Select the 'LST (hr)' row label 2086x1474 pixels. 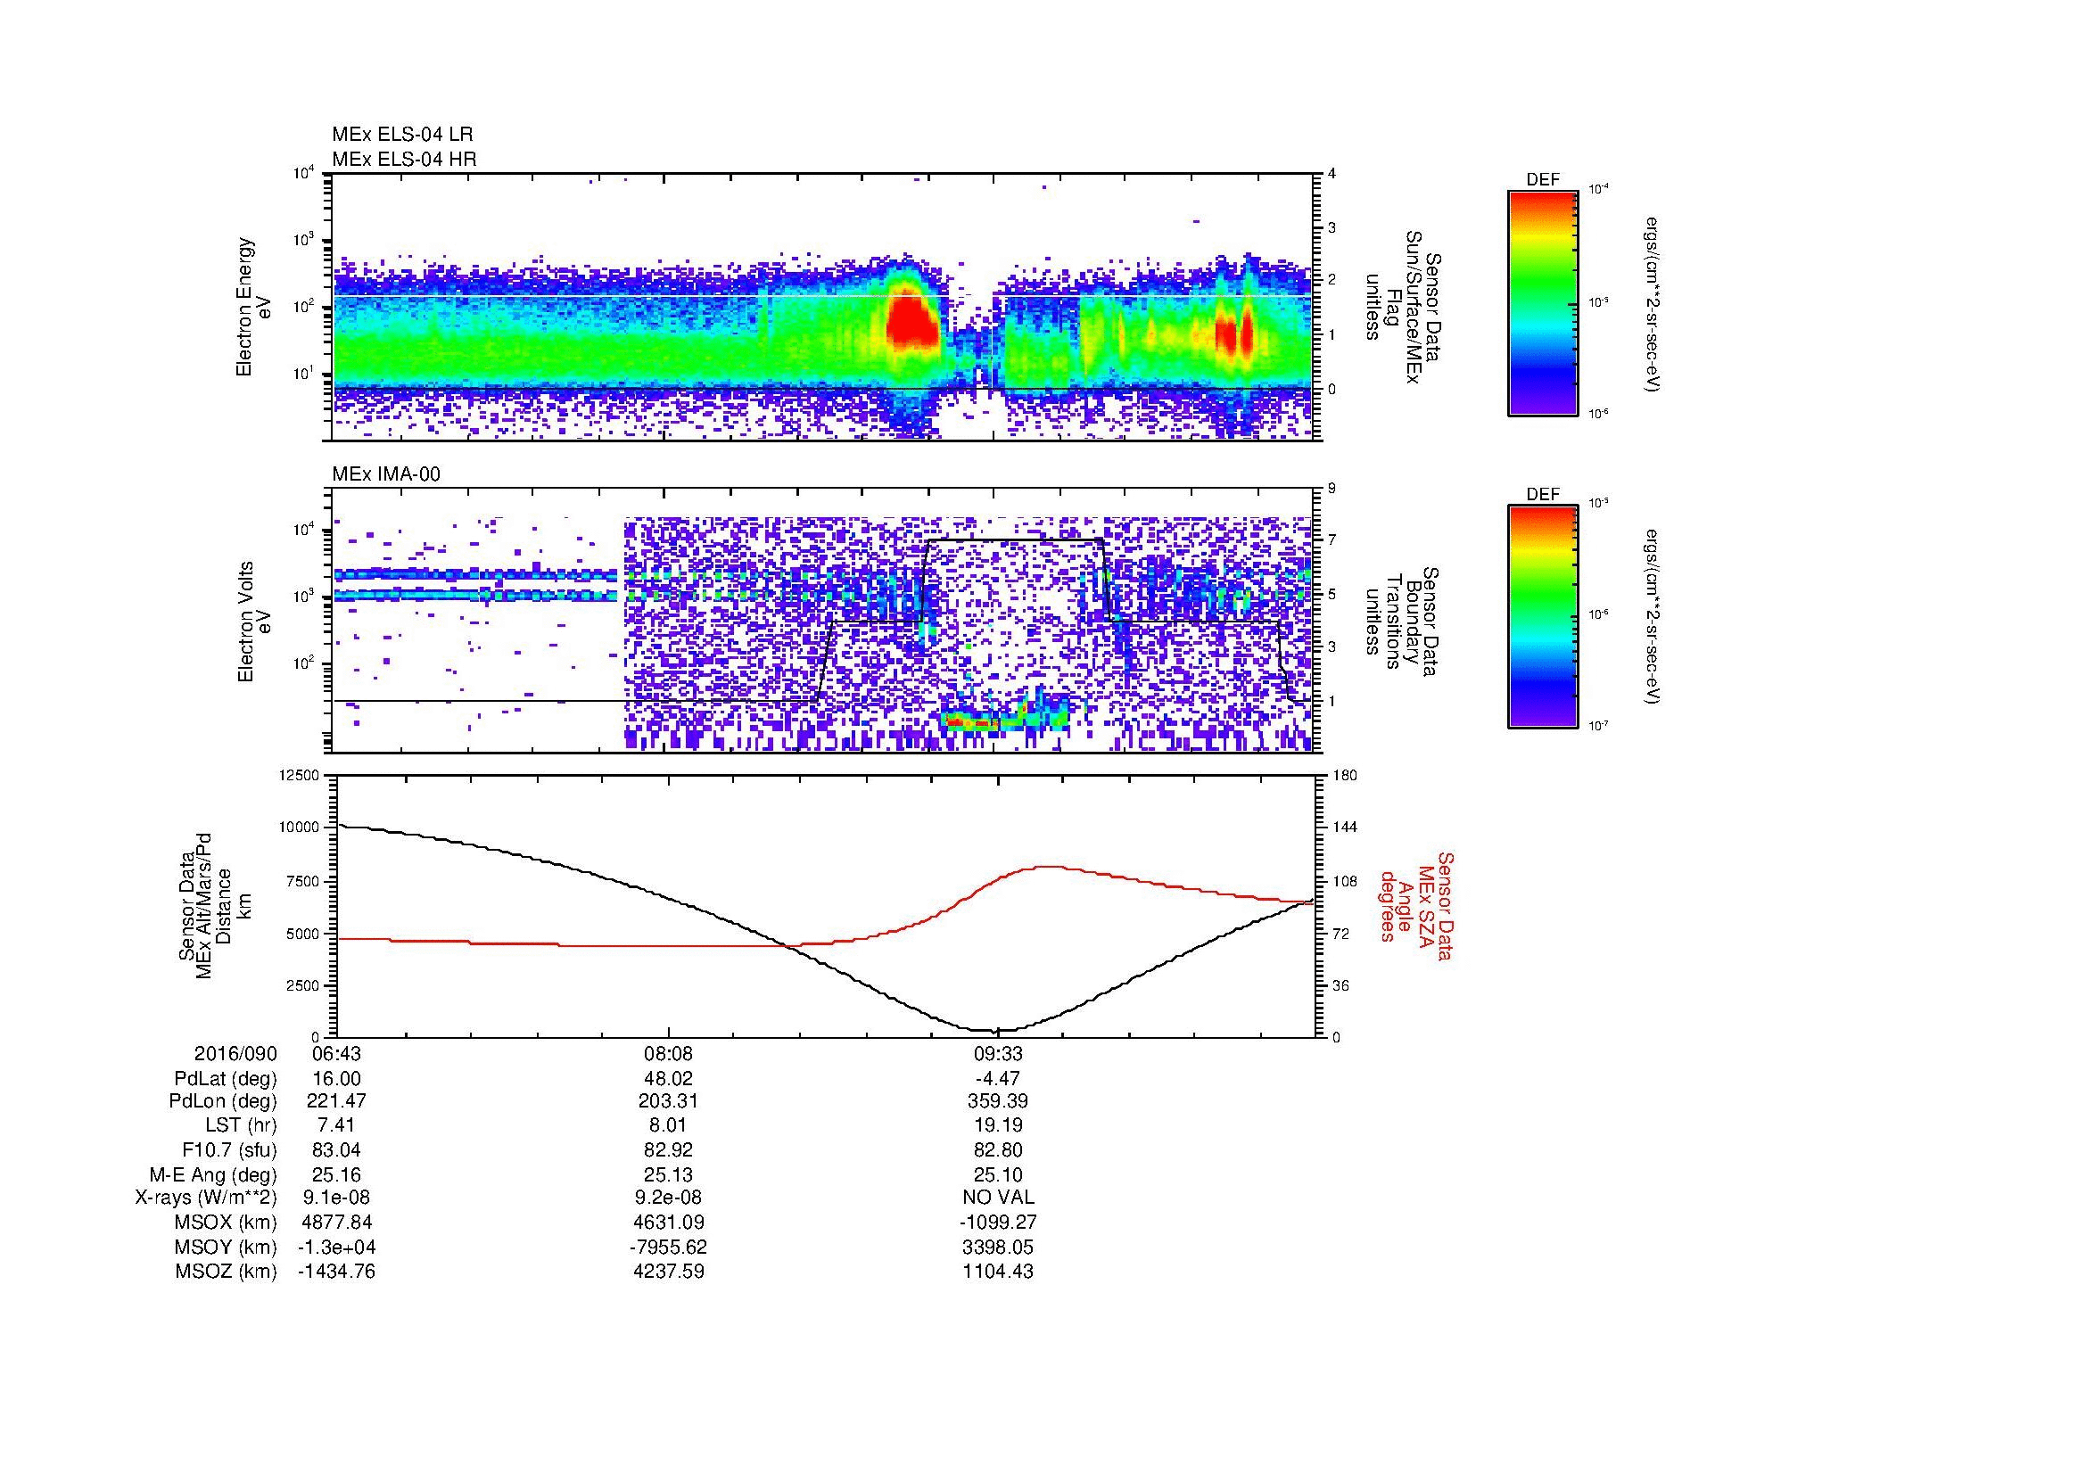pos(241,1125)
